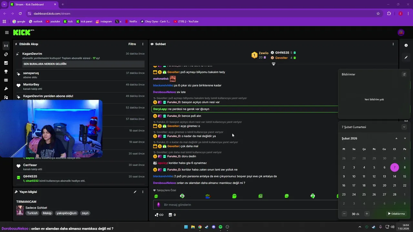This screenshot has width=413, height=232.
Task: Bookmark page with star icon in address bar
Action: [378, 14]
